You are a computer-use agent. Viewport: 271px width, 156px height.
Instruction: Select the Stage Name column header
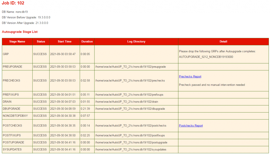[x=17, y=42]
